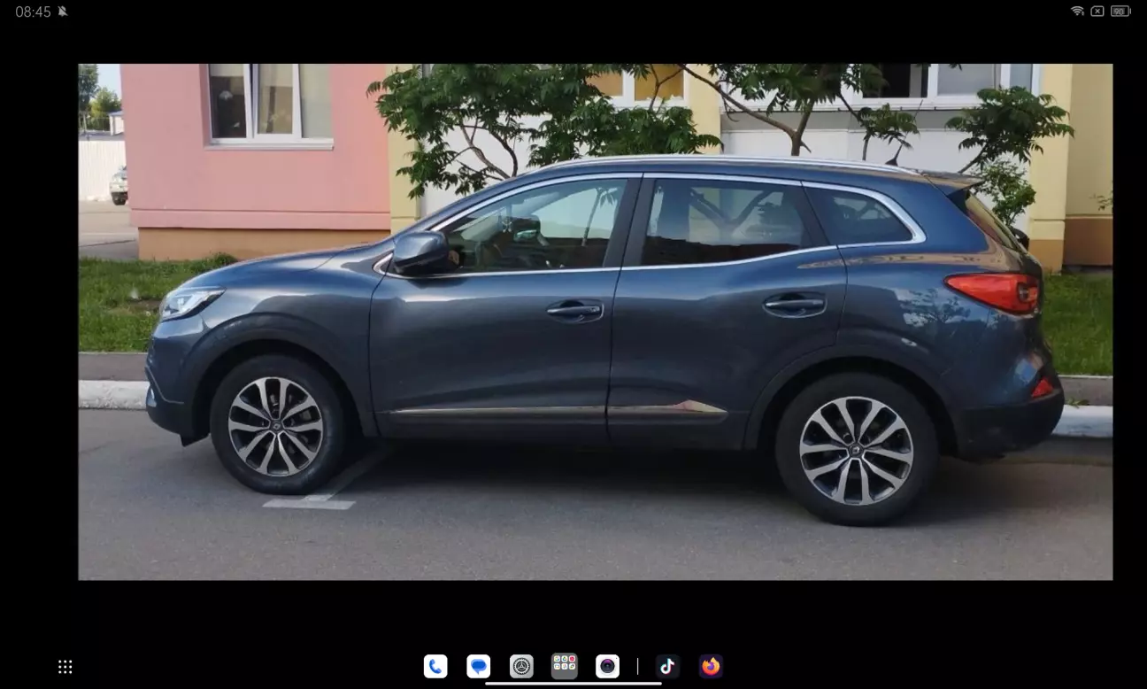Launch Firefox browser from the dock
Image resolution: width=1147 pixels, height=689 pixels.
point(711,666)
